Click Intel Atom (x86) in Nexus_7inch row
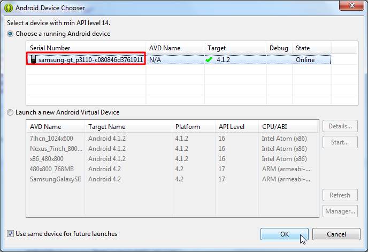 [284, 149]
